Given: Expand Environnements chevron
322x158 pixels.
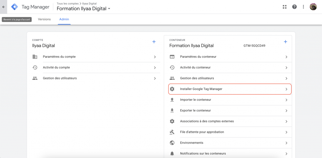Looking at the screenshot, I should click(286, 143).
